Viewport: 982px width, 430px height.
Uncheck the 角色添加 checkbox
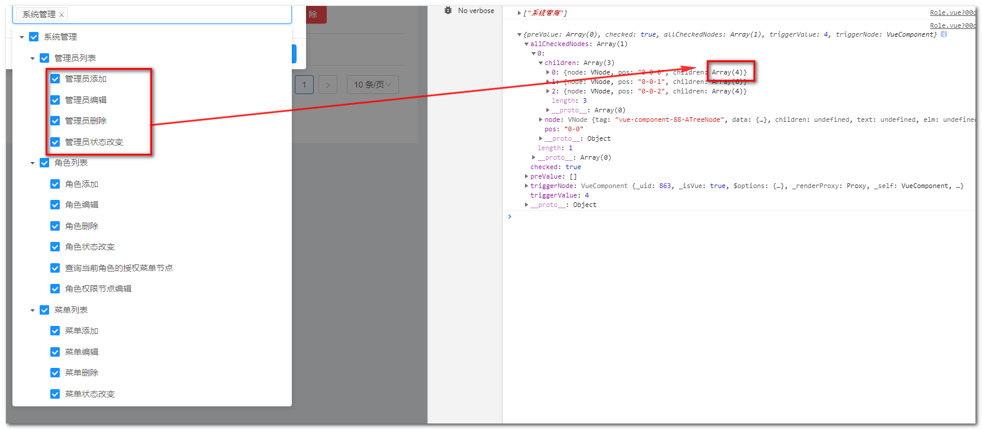pos(55,184)
